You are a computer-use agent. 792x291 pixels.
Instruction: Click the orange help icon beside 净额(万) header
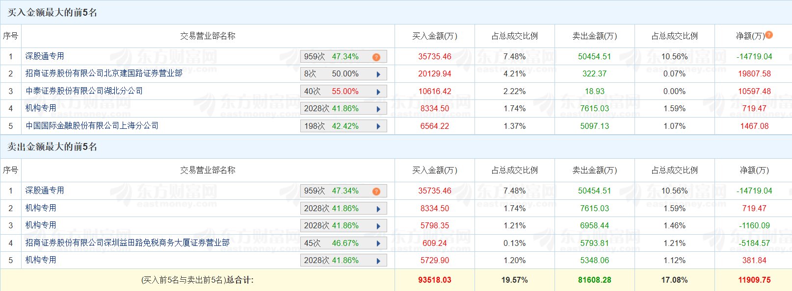pyautogui.click(x=769, y=35)
